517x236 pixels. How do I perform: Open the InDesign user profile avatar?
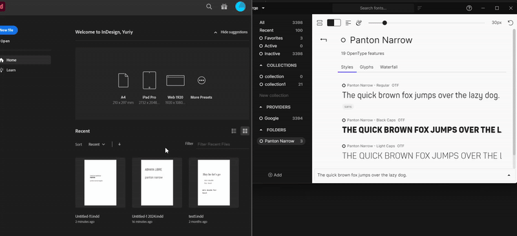pos(240,6)
